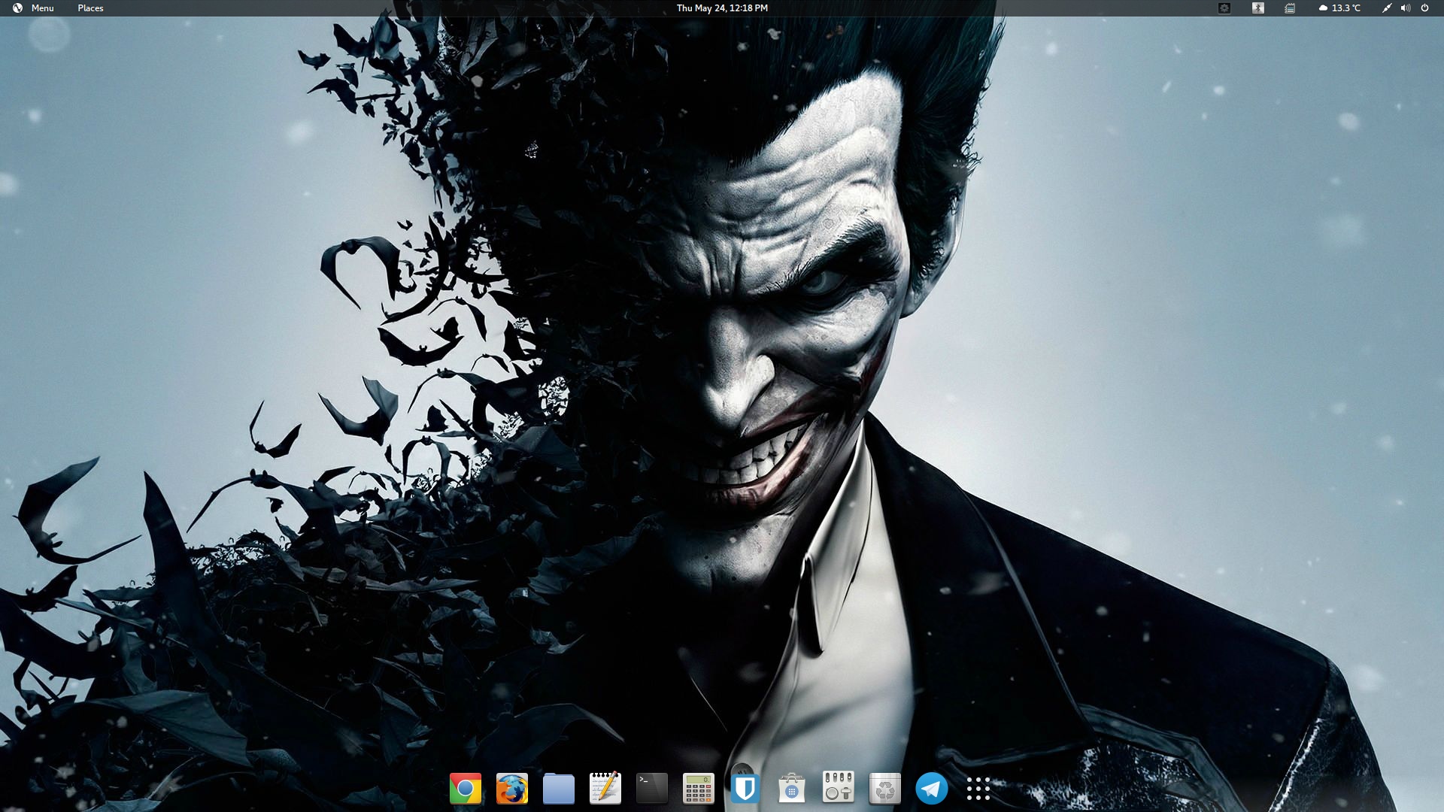
Task: Open the Files folder icon in dock
Action: pyautogui.click(x=558, y=789)
